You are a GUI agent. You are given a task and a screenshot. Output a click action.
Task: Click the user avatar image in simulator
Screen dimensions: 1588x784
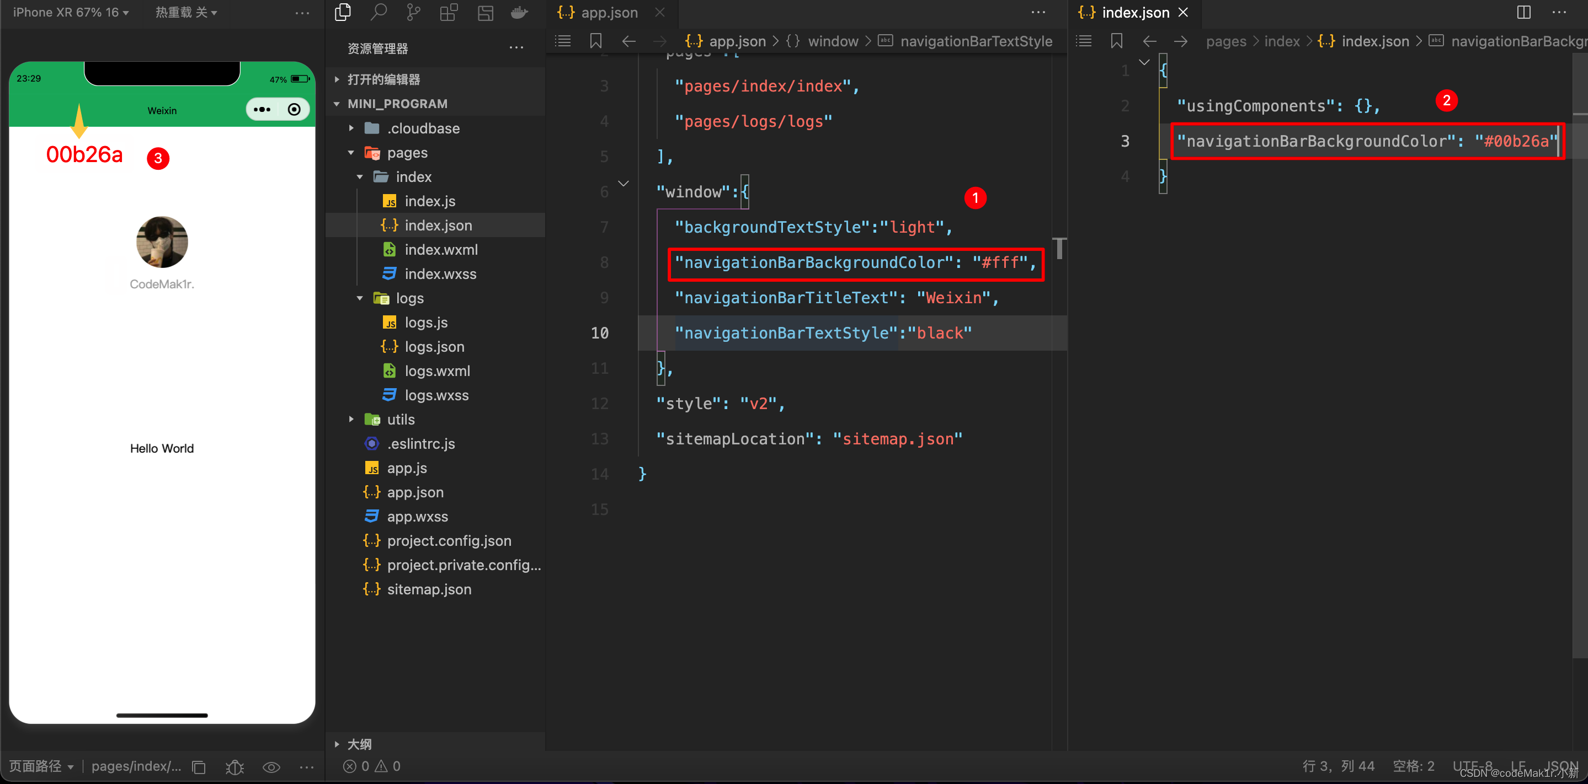pyautogui.click(x=162, y=242)
